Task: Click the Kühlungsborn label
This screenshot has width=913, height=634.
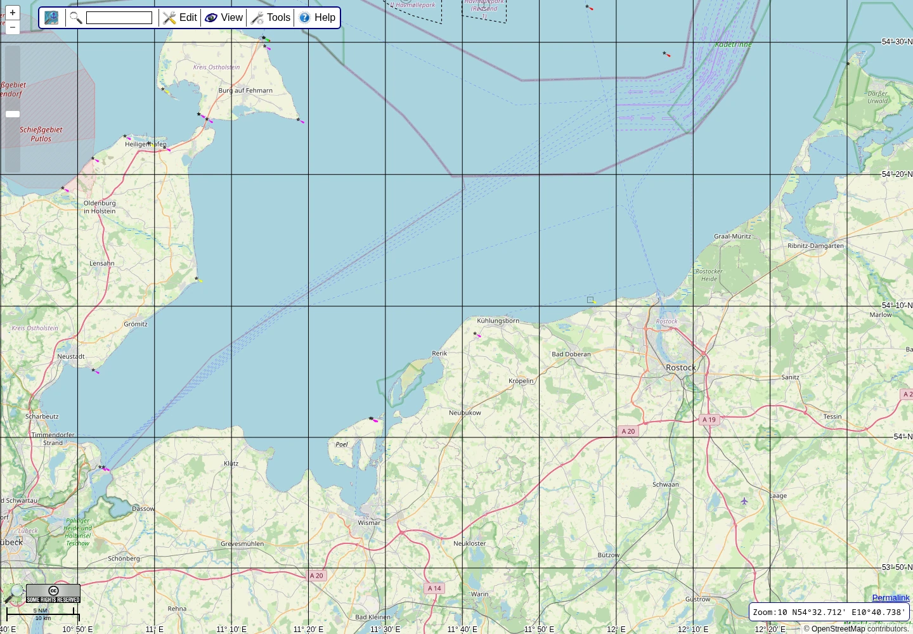Action: [x=498, y=321]
